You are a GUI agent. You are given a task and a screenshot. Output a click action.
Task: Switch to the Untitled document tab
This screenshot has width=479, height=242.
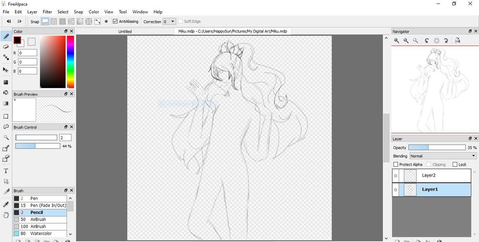pos(125,31)
